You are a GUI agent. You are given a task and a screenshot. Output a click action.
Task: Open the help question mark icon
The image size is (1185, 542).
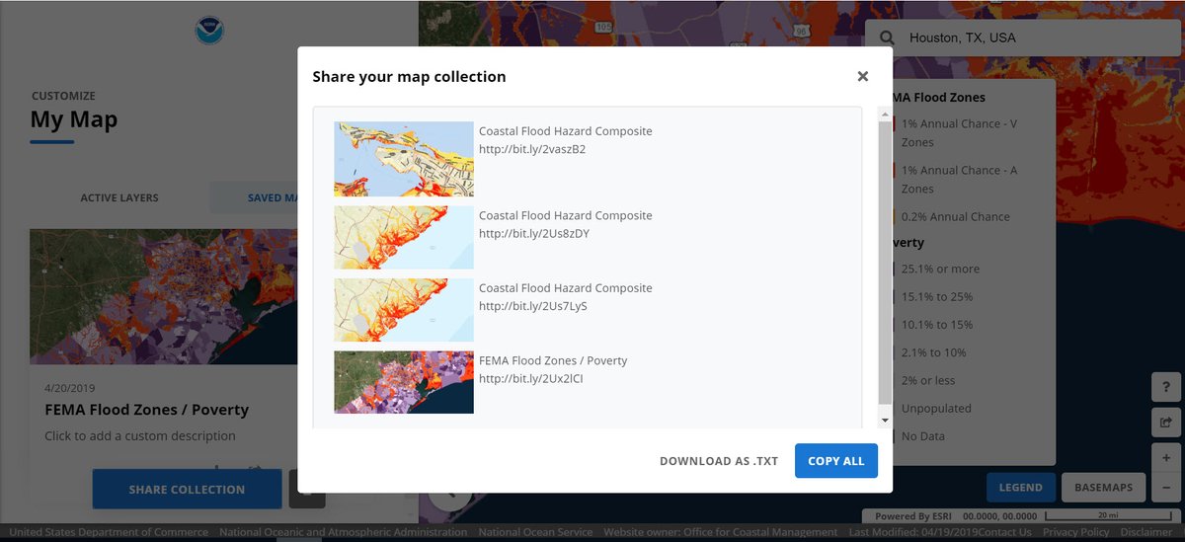(x=1166, y=386)
